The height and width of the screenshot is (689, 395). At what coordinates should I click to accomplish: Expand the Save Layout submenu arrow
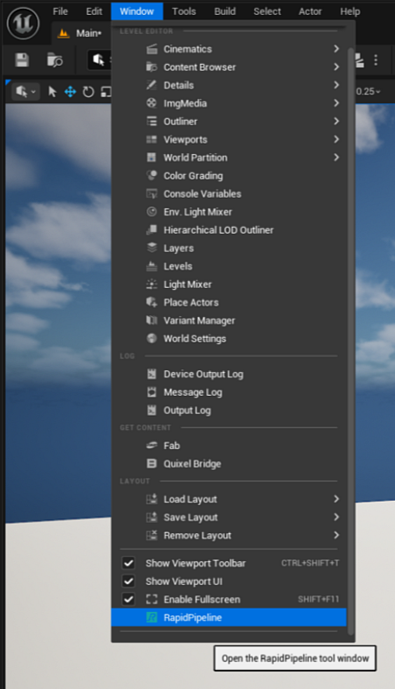(x=336, y=517)
